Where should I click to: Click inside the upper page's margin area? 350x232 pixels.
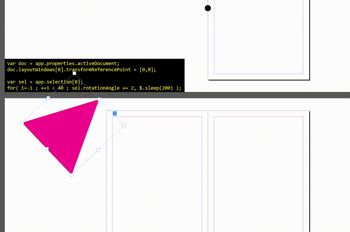[x=258, y=37]
